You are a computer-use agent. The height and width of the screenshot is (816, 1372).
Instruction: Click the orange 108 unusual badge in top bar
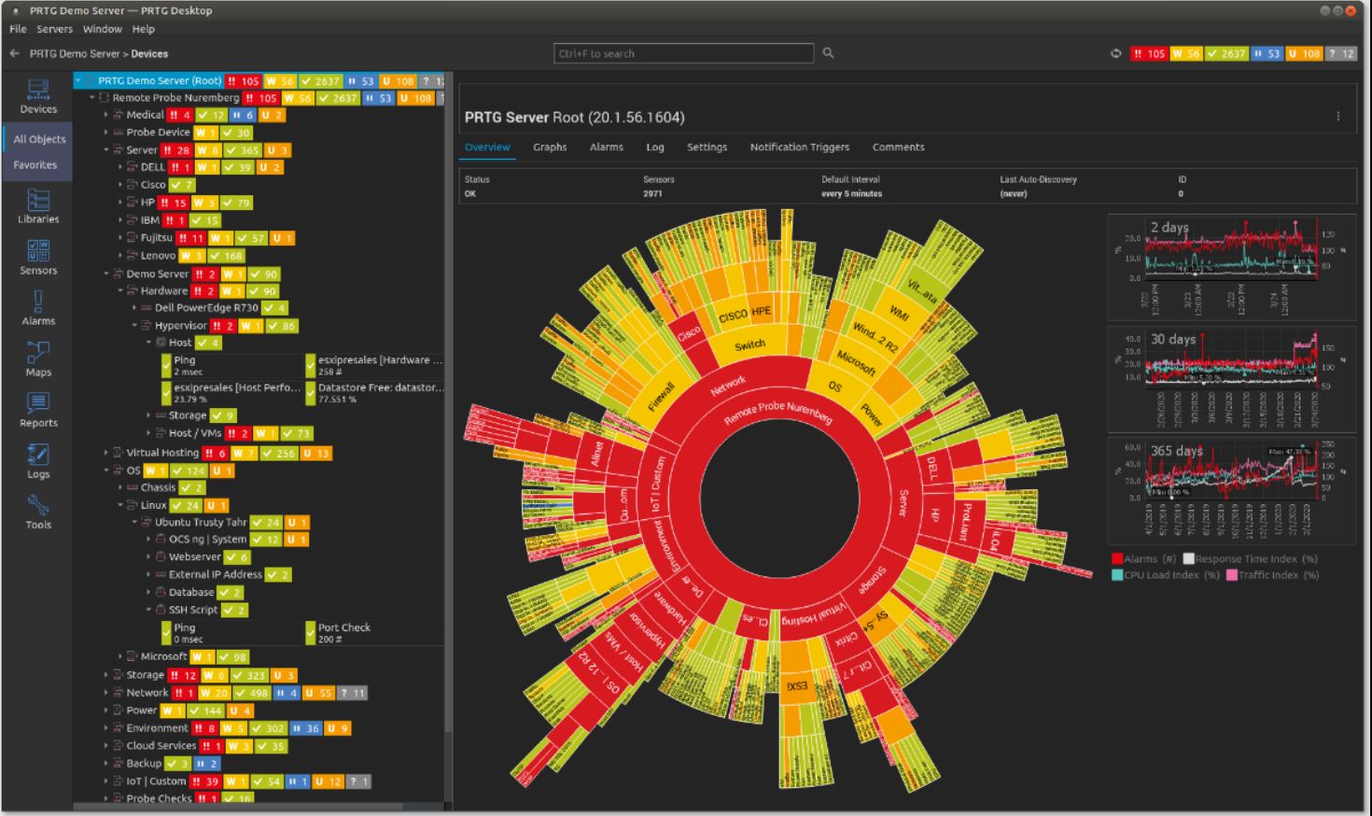coord(1305,53)
